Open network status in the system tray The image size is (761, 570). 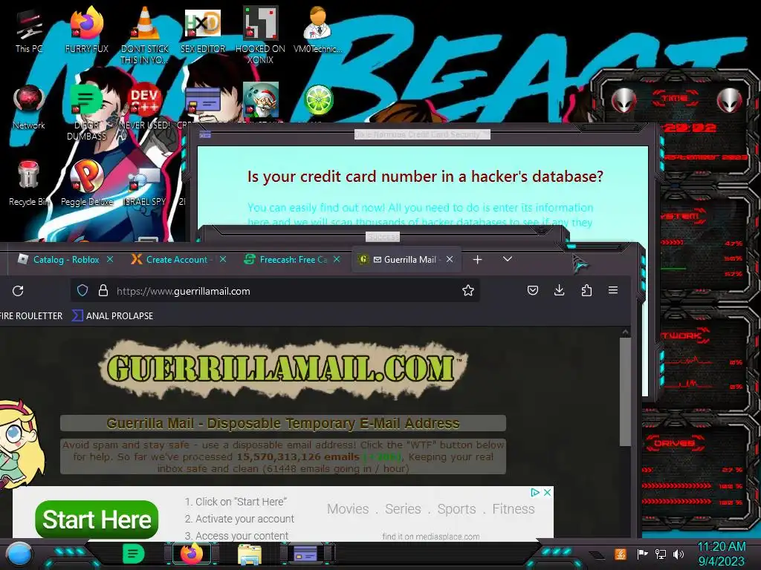[x=661, y=554]
